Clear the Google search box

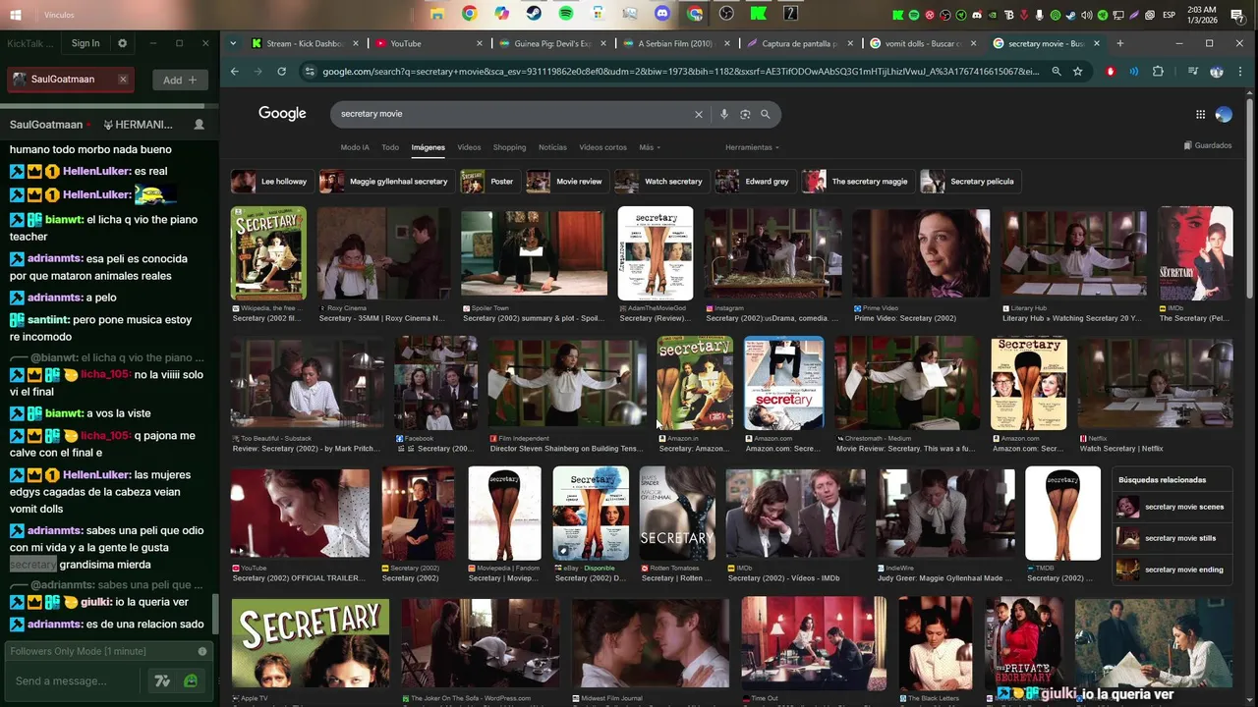[699, 114]
